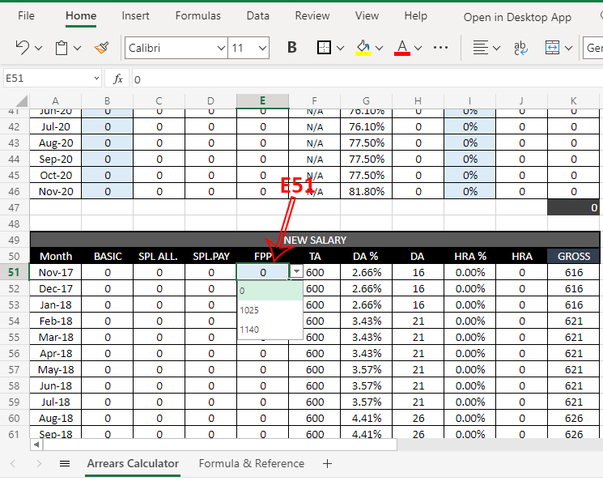Open the Formulas ribbon tab
Image resolution: width=603 pixels, height=481 pixels.
point(197,16)
